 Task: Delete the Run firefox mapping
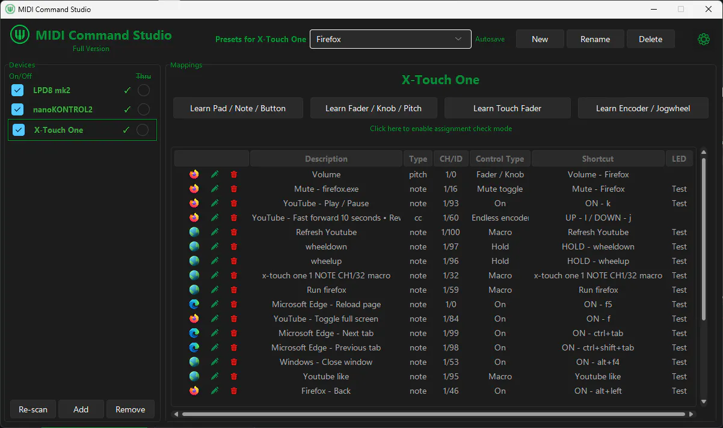pyautogui.click(x=234, y=290)
